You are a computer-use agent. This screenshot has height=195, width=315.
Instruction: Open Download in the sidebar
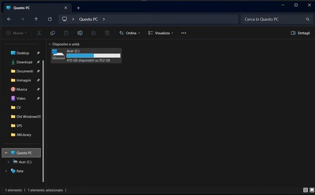(x=24, y=62)
